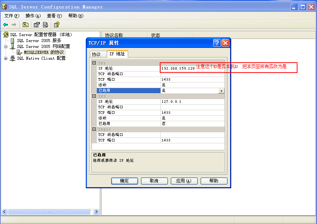
Task: Switch to the 协议 tab
Action: (98, 54)
